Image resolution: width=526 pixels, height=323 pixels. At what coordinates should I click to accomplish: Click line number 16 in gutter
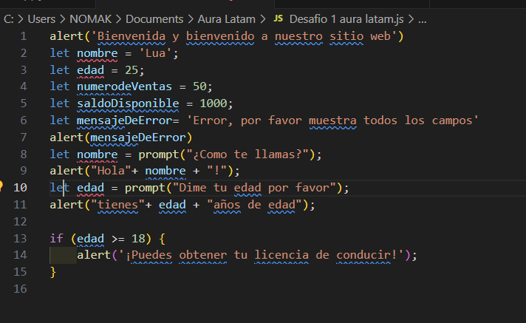(x=20, y=289)
